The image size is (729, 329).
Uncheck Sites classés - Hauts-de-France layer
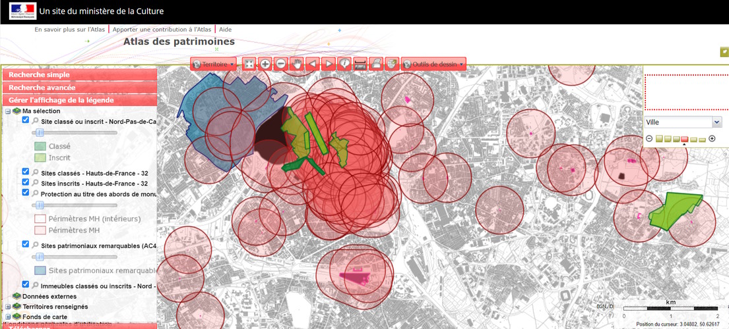click(x=26, y=172)
